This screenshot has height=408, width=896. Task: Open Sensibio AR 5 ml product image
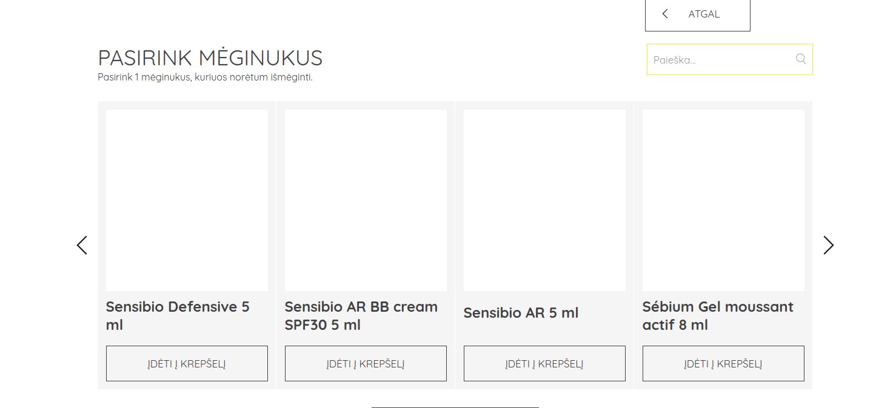coord(544,200)
